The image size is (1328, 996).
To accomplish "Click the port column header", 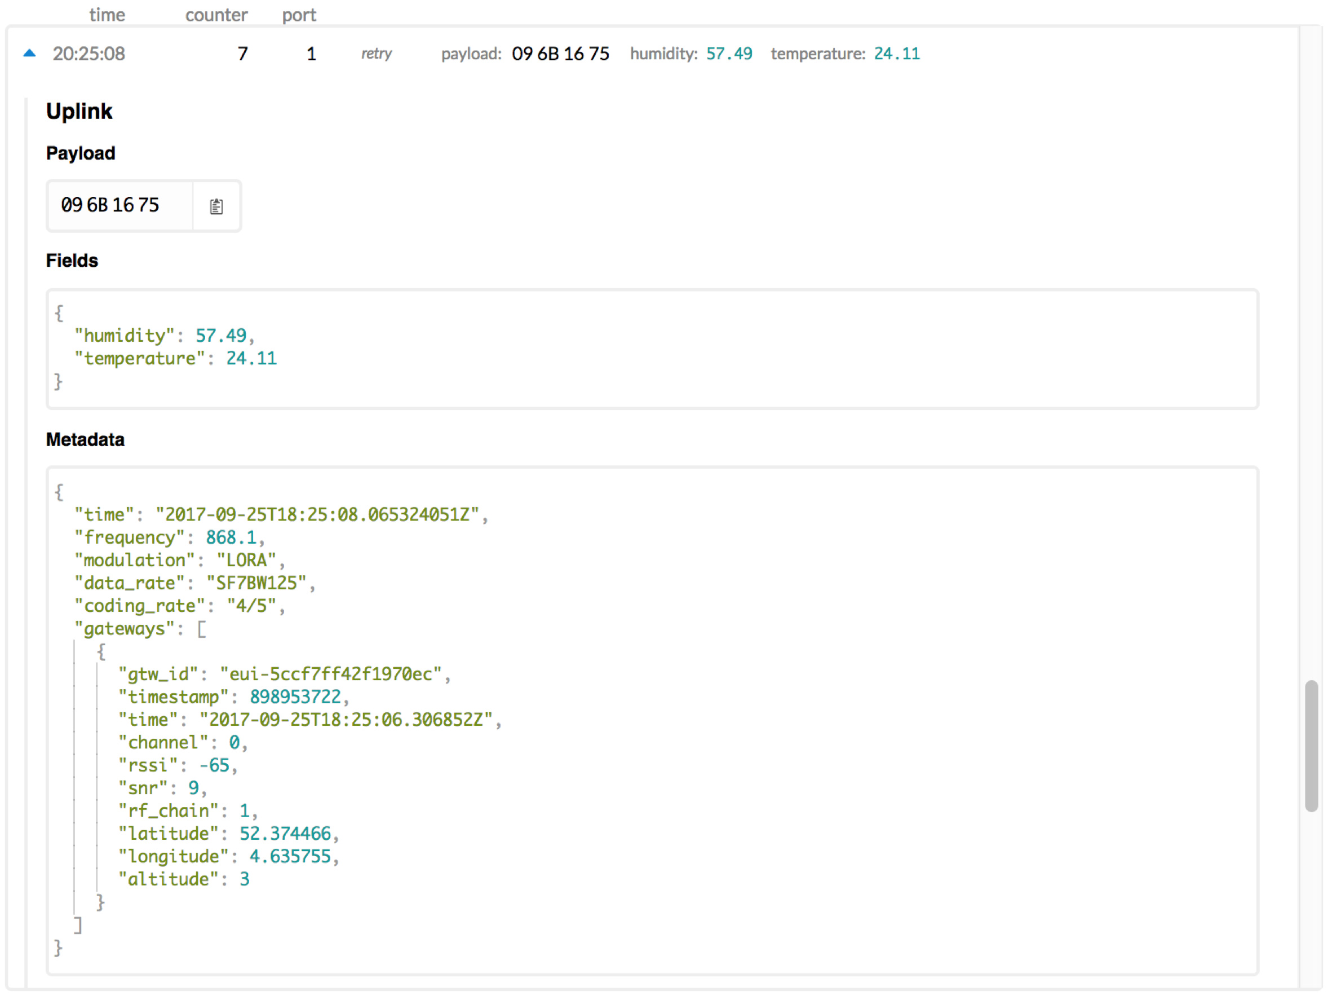I will tap(299, 15).
